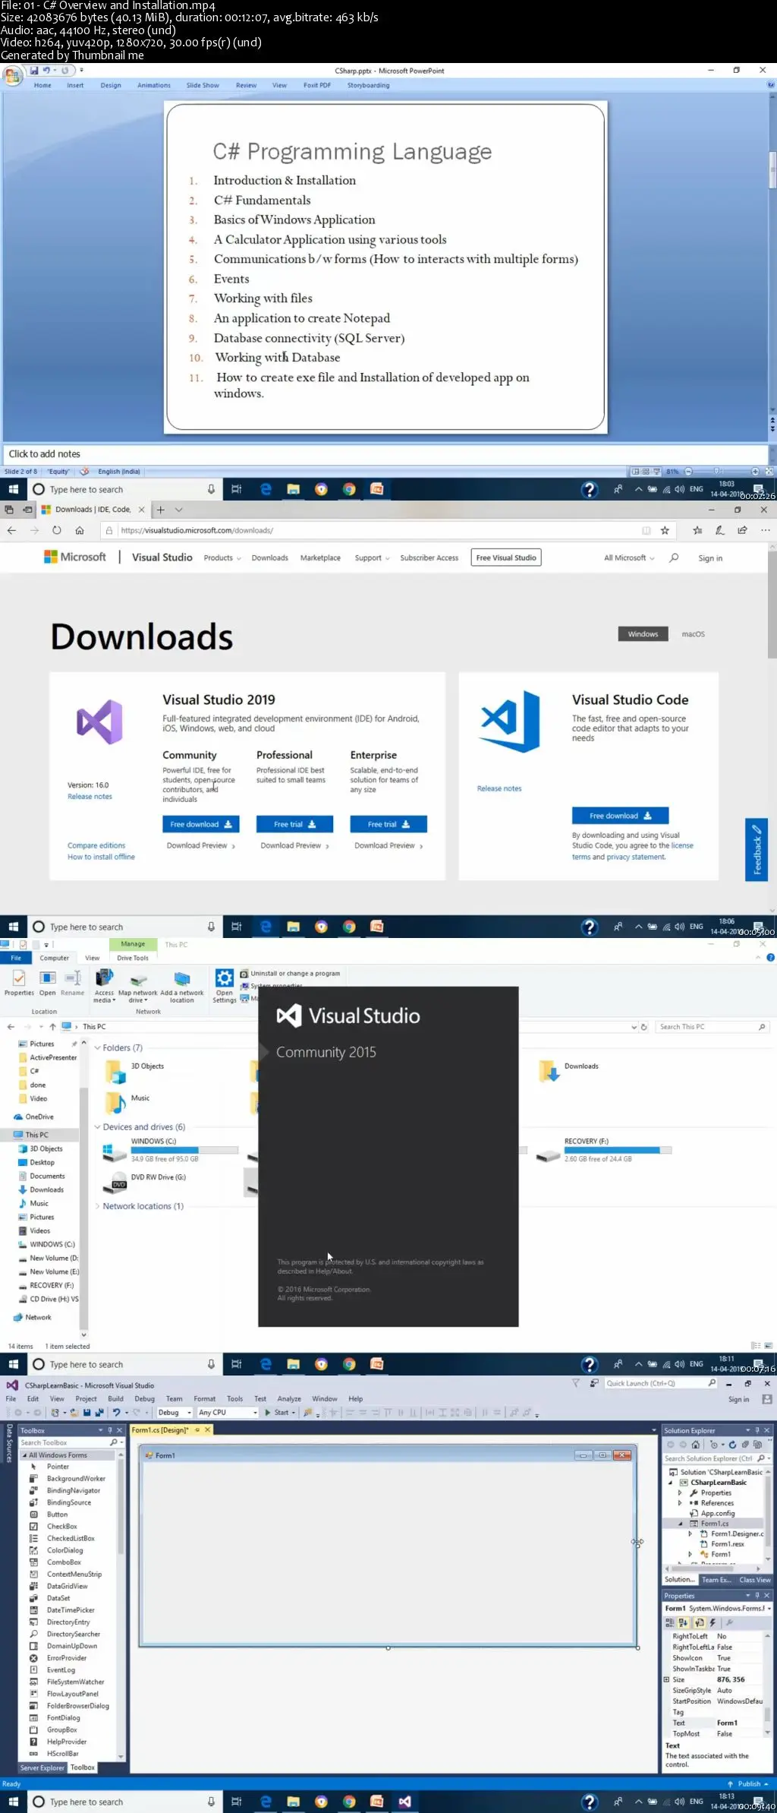Click Free download under Community edition

click(201, 824)
